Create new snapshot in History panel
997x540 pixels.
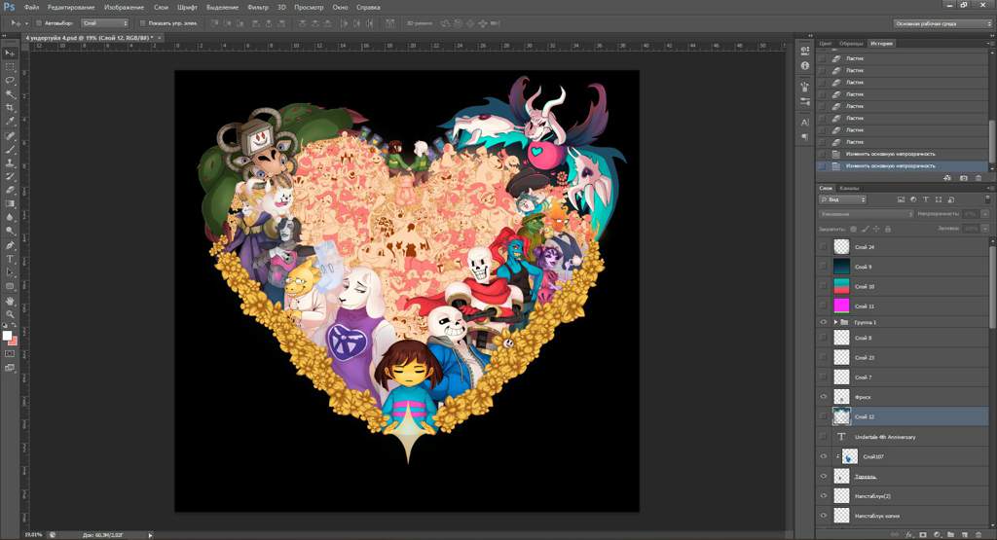point(964,178)
